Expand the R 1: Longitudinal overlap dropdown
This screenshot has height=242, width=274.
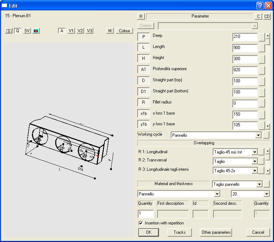[255, 152]
